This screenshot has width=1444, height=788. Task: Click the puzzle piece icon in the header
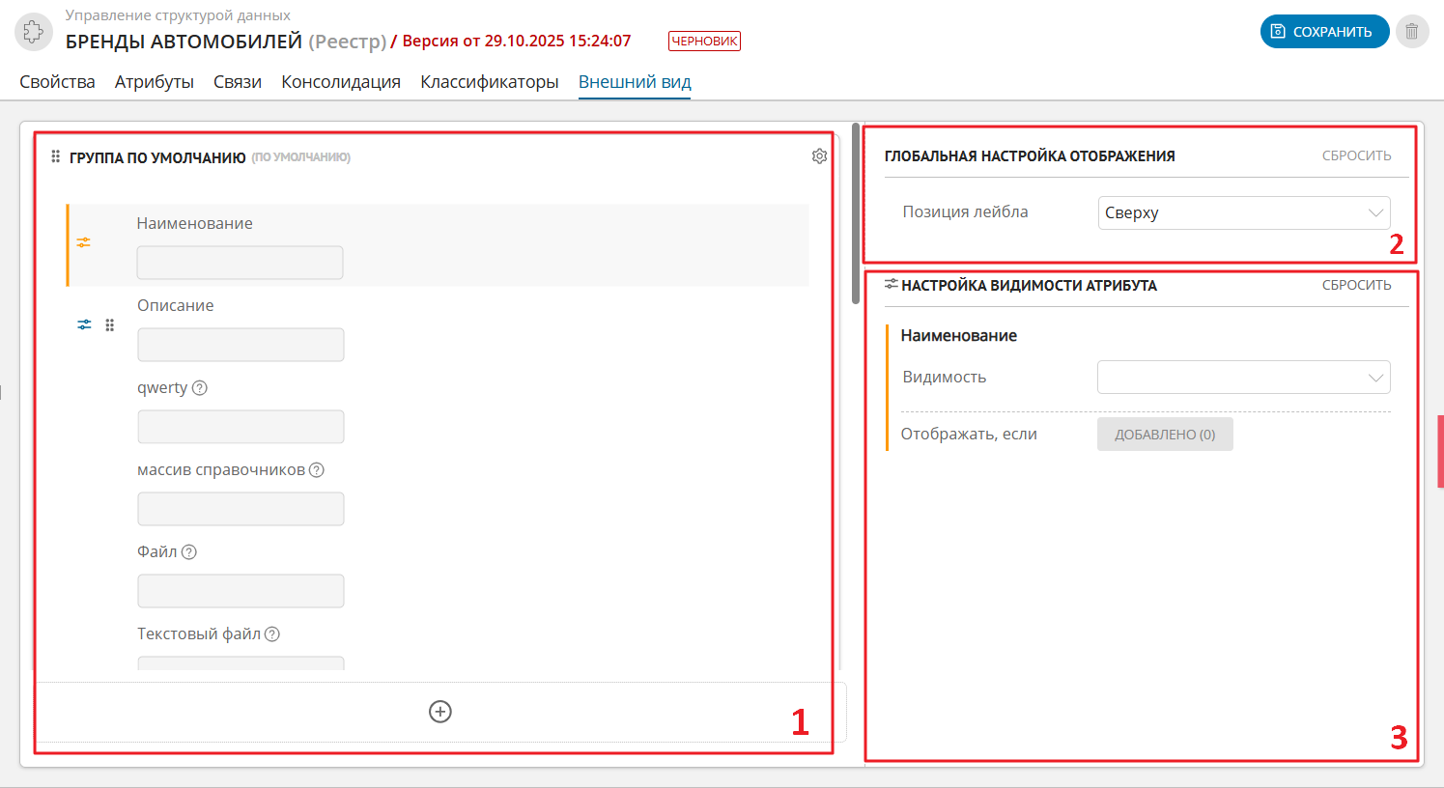coord(34,32)
